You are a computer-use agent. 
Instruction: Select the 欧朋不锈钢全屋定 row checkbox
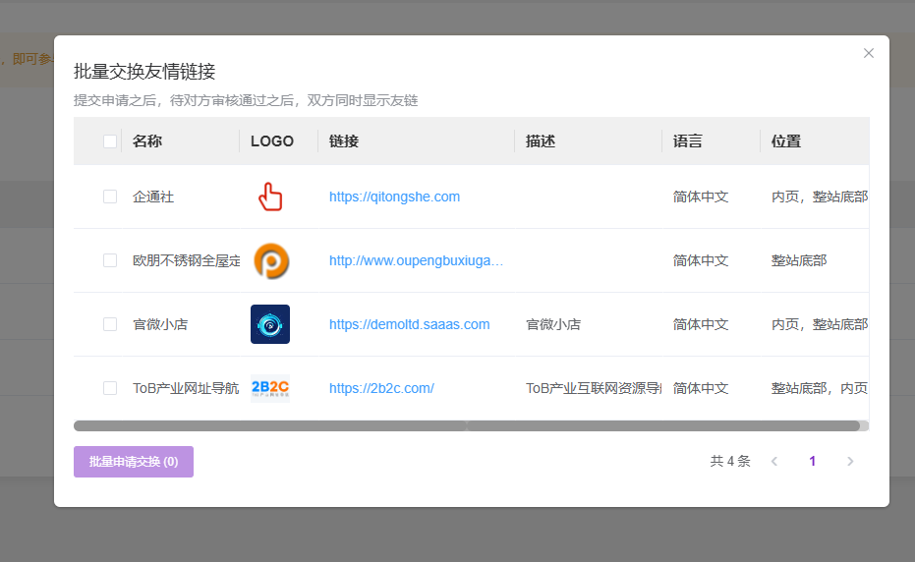point(110,260)
